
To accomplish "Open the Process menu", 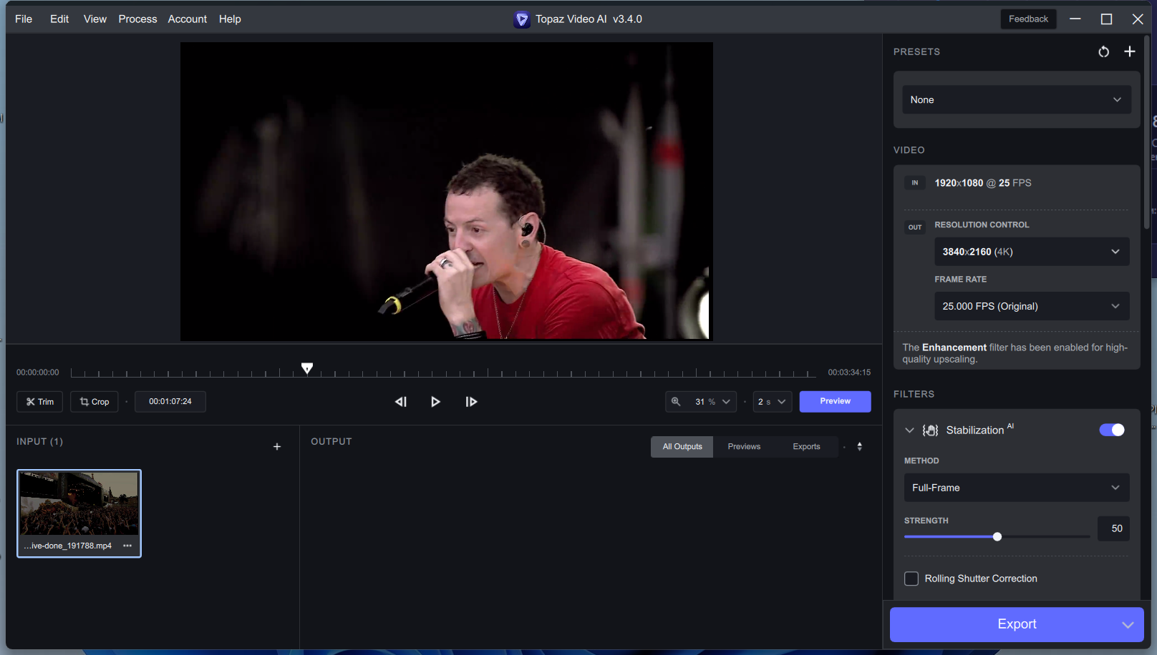I will tap(137, 19).
